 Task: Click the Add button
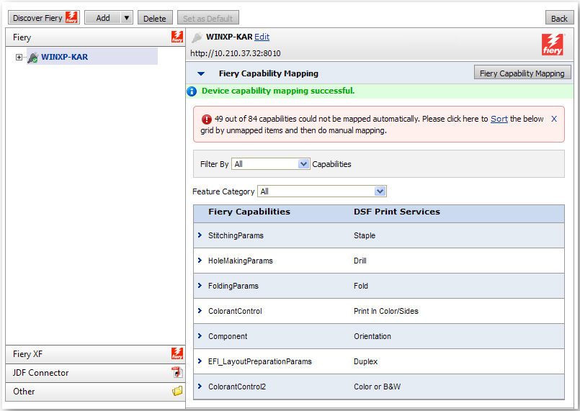[x=102, y=18]
